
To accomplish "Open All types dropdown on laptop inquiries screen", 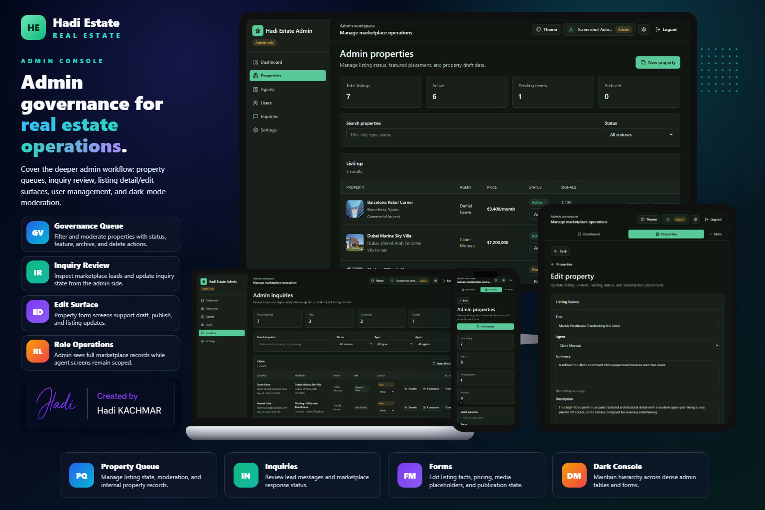I will [394, 344].
